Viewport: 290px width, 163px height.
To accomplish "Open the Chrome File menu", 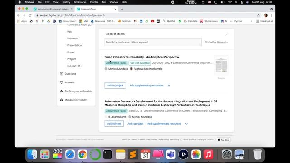I will click(39, 2).
